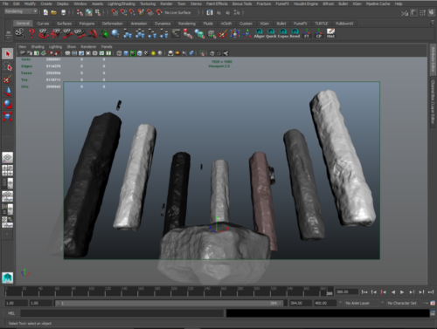Toggle the Snap to curves magnet
Screen dimensions: 437x329
[x=123, y=12]
